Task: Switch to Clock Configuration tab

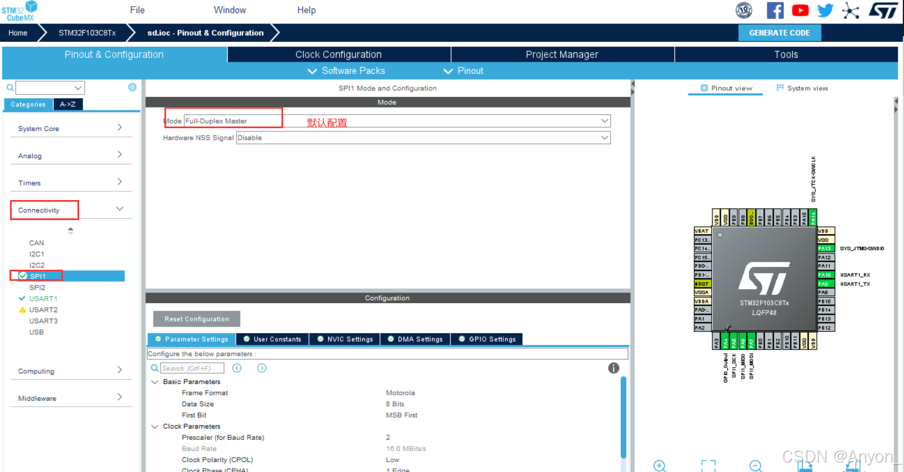Action: point(339,54)
